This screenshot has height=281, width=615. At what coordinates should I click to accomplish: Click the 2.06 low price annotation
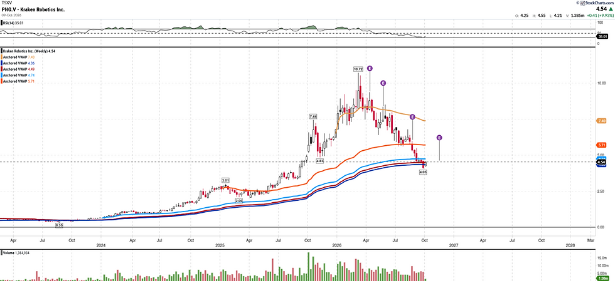tap(239, 200)
